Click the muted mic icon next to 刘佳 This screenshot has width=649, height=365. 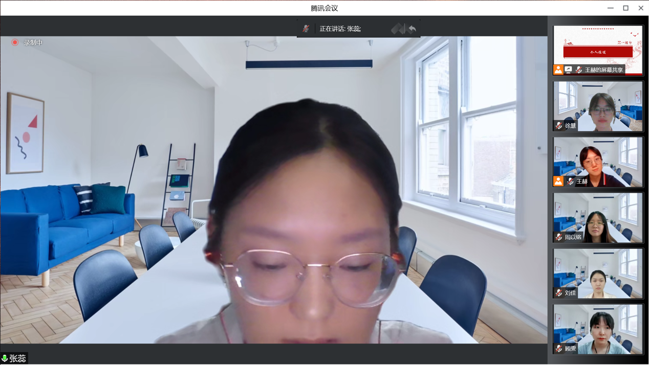[x=559, y=293]
